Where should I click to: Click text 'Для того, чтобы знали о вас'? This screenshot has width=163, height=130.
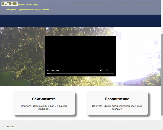point(37,106)
